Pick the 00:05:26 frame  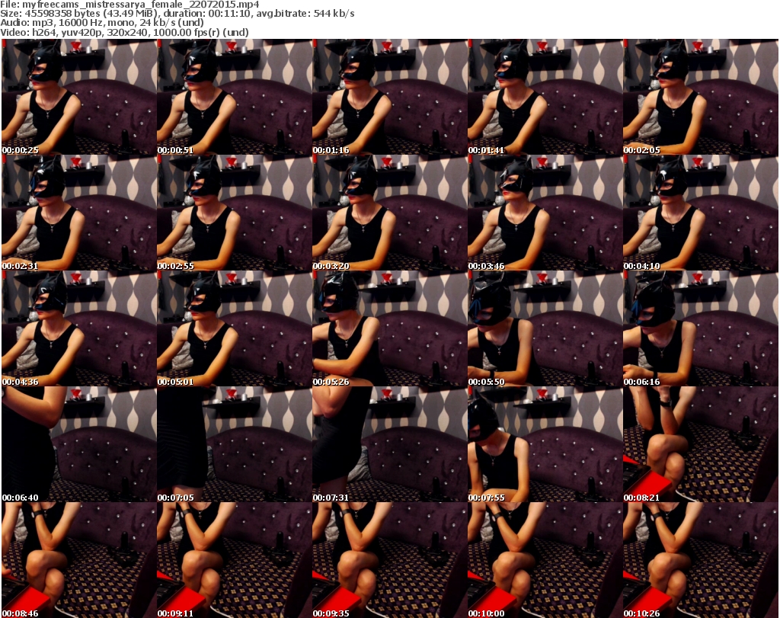coord(389,329)
